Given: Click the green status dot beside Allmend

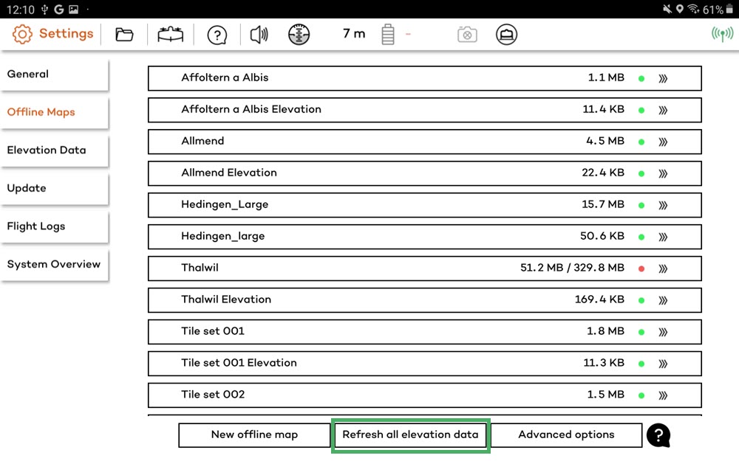Looking at the screenshot, I should tap(641, 142).
